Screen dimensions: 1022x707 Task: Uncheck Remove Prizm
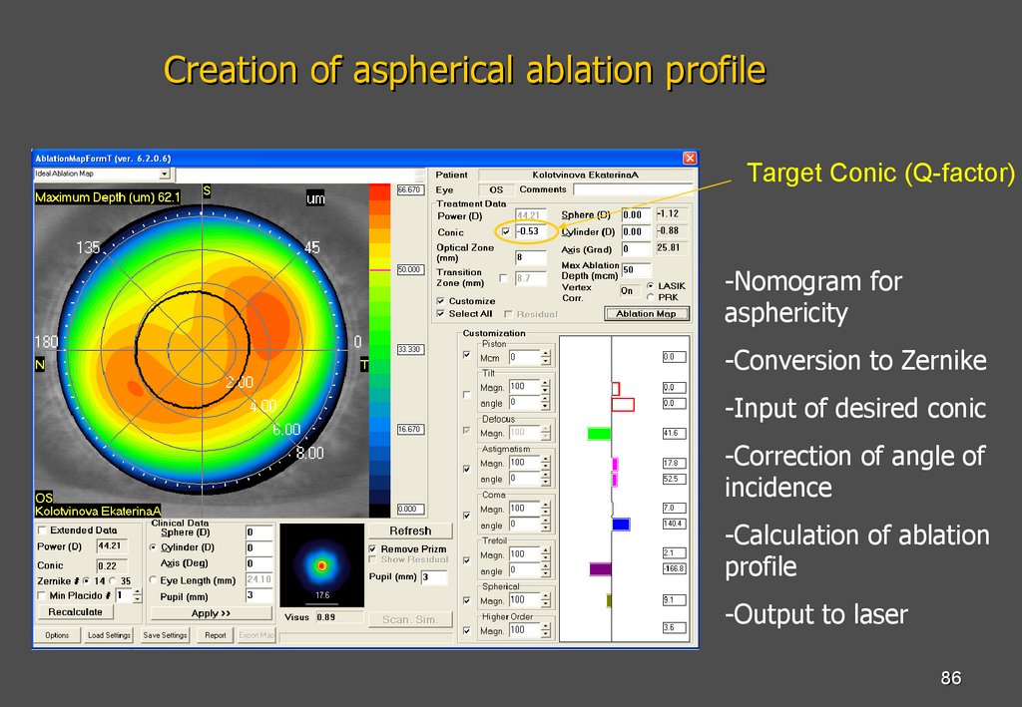click(370, 549)
